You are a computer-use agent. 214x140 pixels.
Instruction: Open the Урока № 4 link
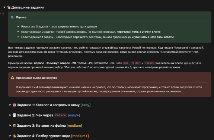pyautogui.click(x=191, y=63)
